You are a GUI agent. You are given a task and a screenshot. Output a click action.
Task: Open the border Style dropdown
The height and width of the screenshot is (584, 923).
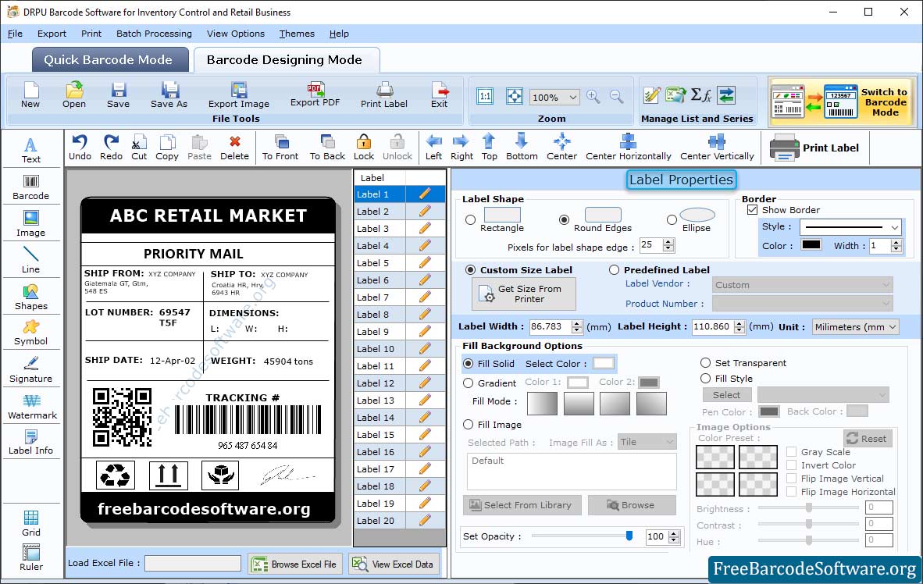(895, 226)
